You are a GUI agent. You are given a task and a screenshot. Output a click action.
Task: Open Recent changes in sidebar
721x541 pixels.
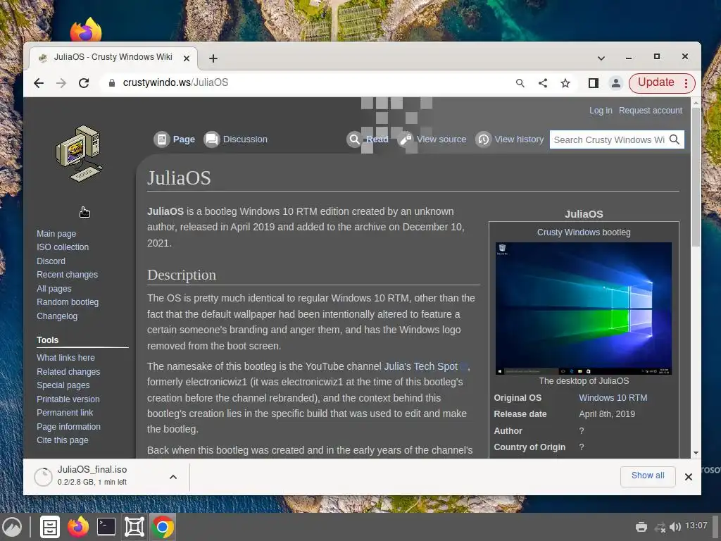(67, 275)
